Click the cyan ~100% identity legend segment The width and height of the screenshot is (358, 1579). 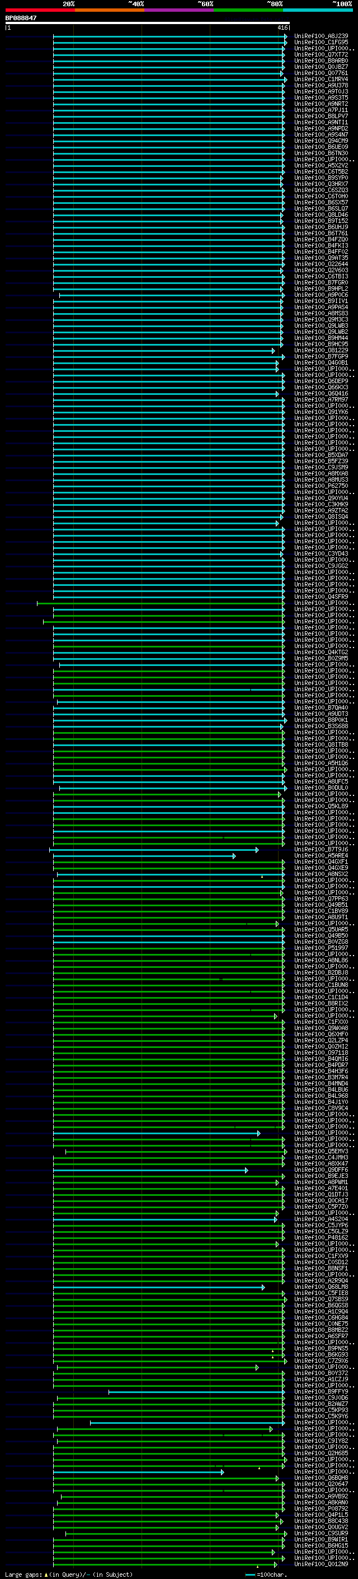pos(318,10)
